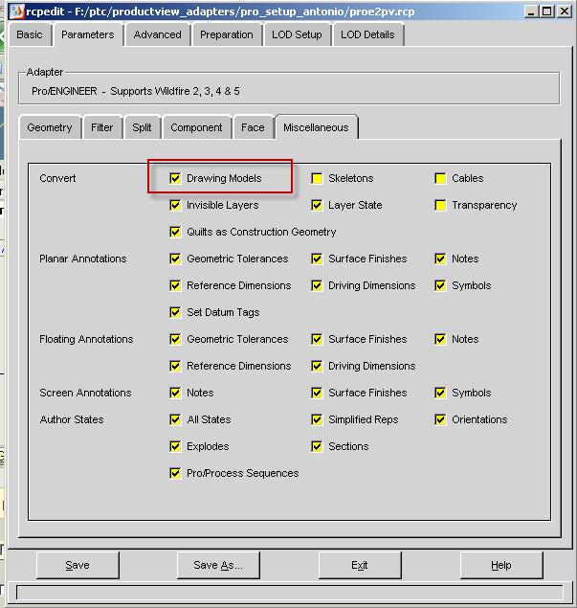Viewport: 577px width, 608px height.
Task: Click the Author States label
Action: tap(72, 419)
